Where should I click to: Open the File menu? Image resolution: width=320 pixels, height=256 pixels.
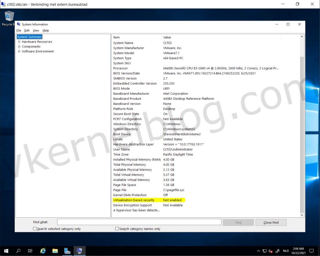pyautogui.click(x=19, y=31)
